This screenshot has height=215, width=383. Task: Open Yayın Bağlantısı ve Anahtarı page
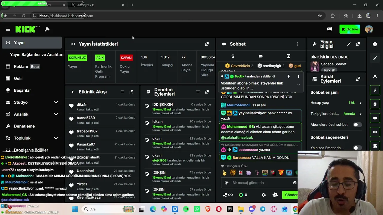coord(37,55)
